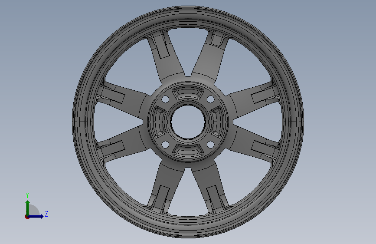
Task: Pick the lower-right lug bolt hole
Action: pos(210,145)
